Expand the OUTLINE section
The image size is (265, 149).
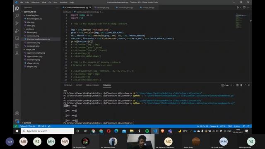click(27, 123)
